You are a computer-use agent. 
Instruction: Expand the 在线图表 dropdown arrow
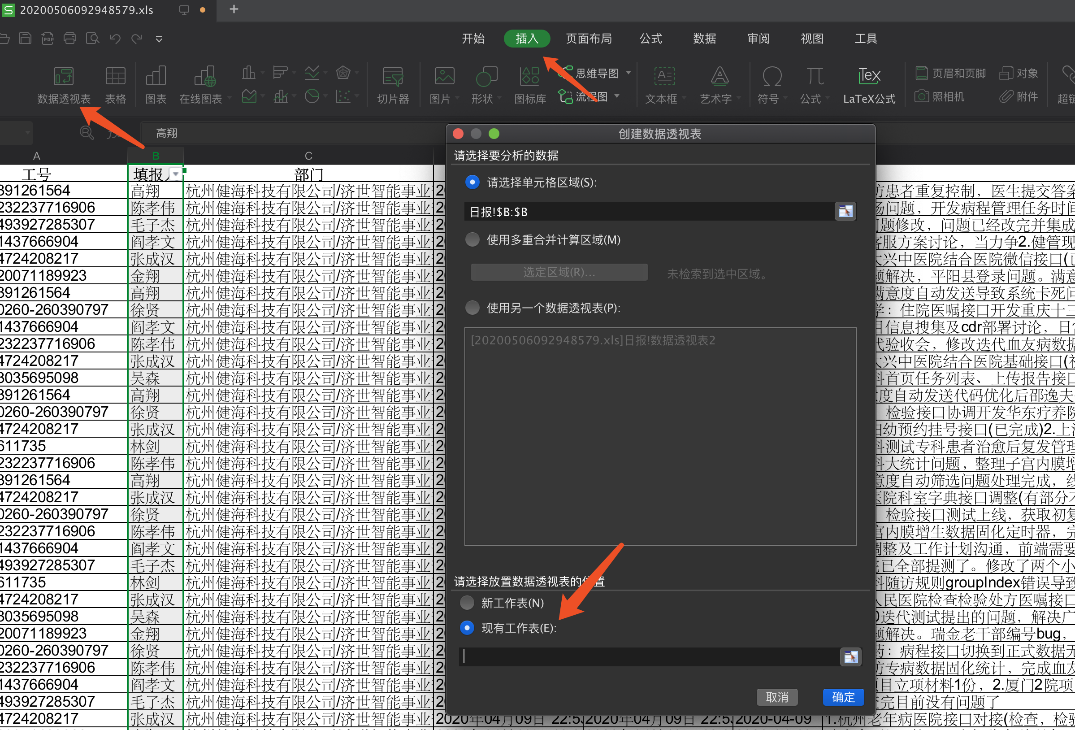[229, 98]
